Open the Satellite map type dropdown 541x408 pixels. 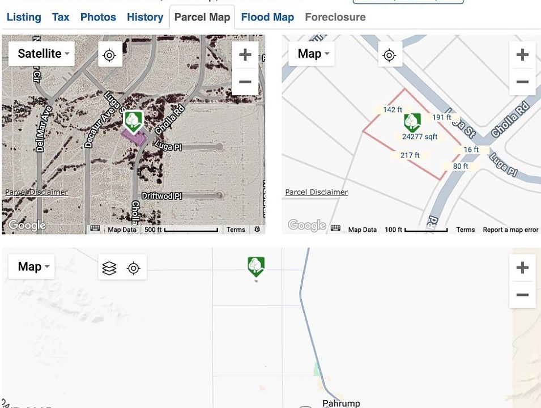[41, 53]
